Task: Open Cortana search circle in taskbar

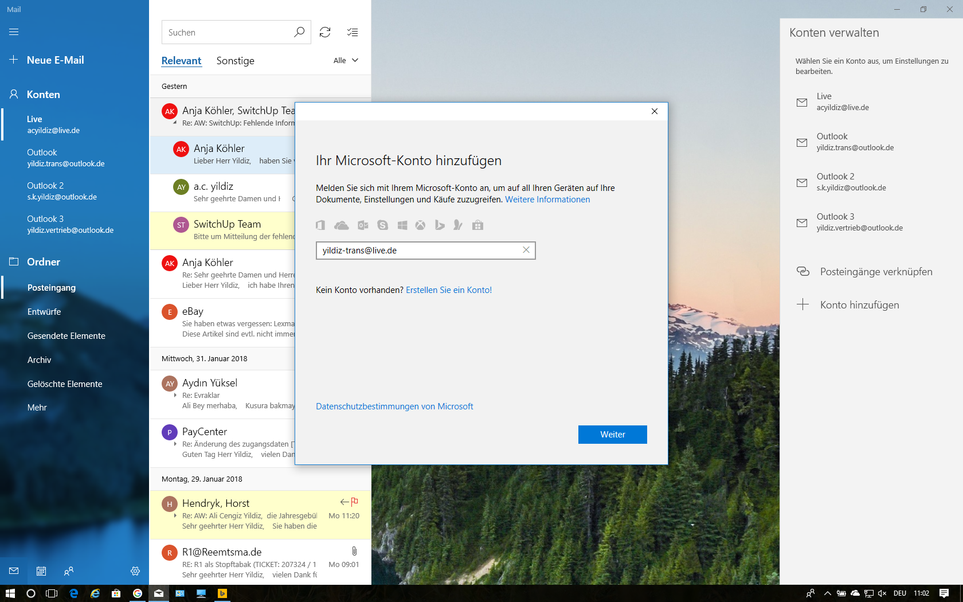Action: [31, 593]
